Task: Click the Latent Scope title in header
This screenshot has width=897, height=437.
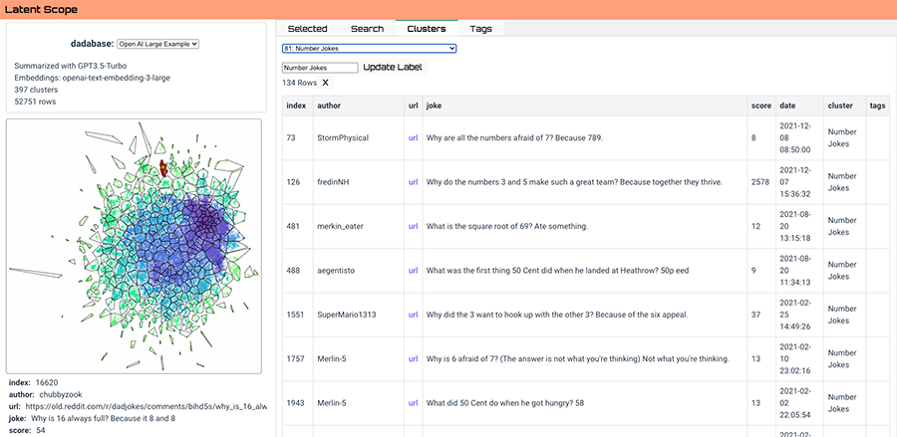Action: [41, 9]
